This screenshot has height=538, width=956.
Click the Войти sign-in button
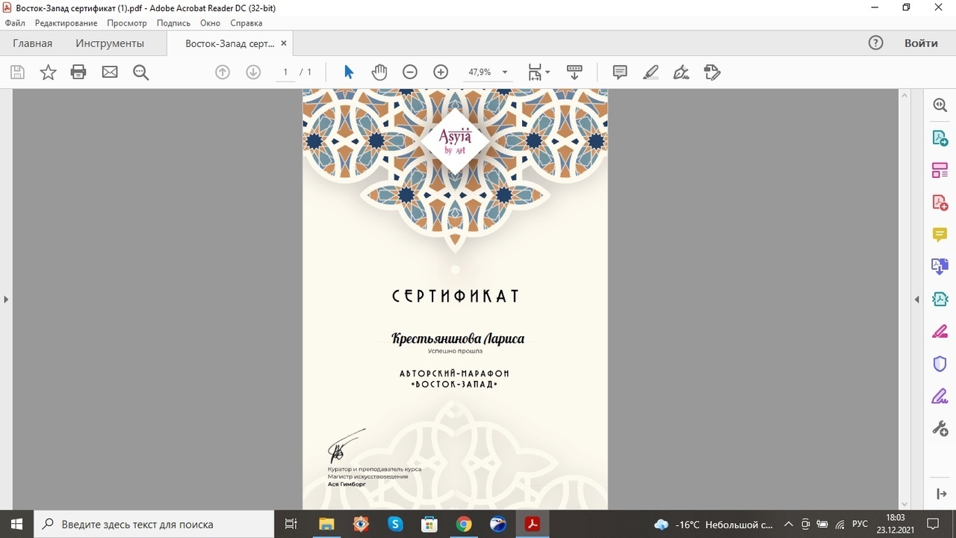point(921,43)
